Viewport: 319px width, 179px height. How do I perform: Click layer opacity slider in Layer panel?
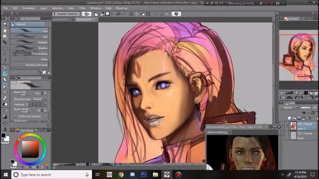point(306,108)
